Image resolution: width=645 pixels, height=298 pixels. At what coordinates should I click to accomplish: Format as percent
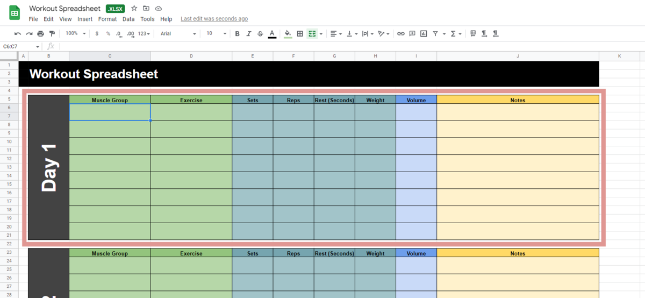[x=108, y=33]
